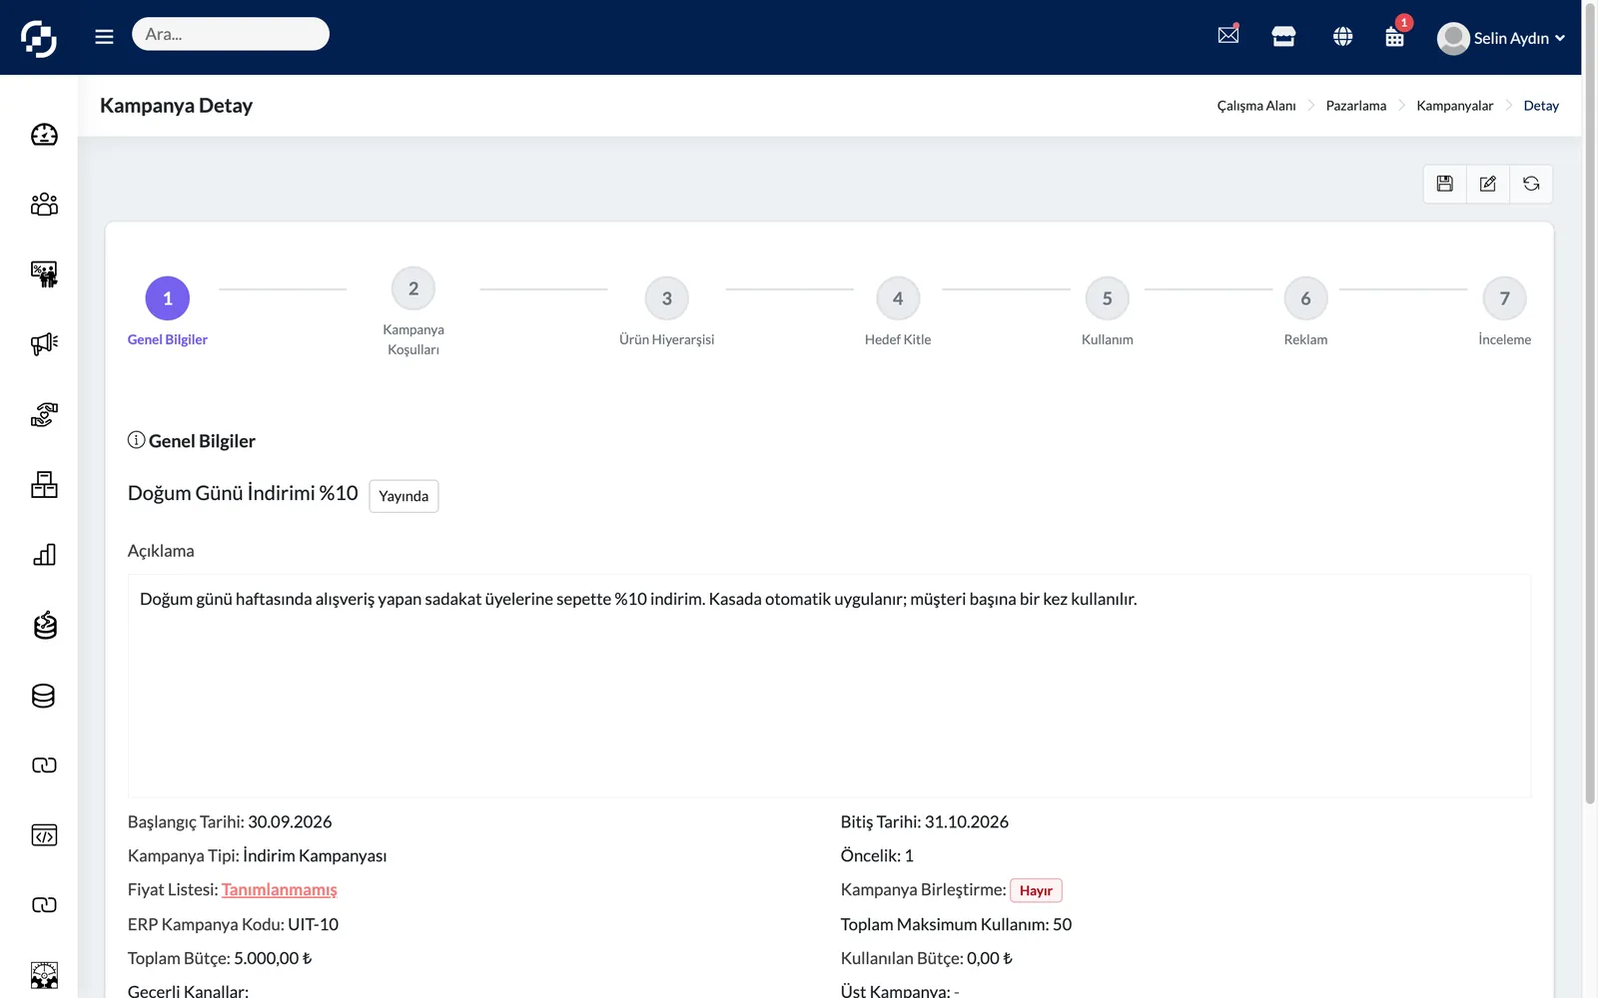The width and height of the screenshot is (1598, 998).
Task: Open the dashboard gauge sidebar icon
Action: (x=44, y=135)
